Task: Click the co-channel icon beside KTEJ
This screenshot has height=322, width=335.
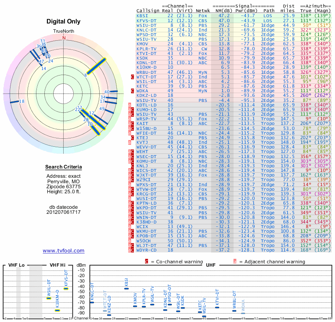Action: tap(132, 138)
